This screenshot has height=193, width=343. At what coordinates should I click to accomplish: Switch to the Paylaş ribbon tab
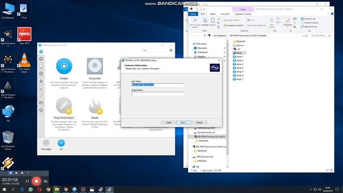click(213, 14)
